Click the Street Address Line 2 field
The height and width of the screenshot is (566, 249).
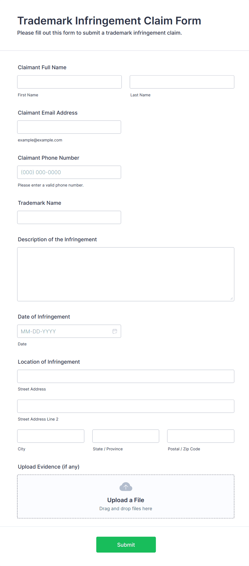pyautogui.click(x=126, y=406)
